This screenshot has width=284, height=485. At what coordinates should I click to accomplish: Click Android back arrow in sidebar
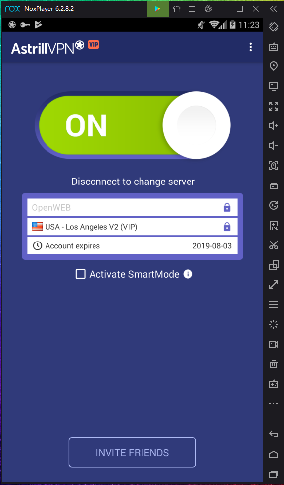pyautogui.click(x=274, y=434)
